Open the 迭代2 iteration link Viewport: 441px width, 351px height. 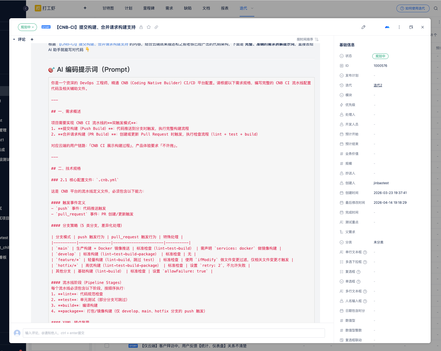click(378, 85)
